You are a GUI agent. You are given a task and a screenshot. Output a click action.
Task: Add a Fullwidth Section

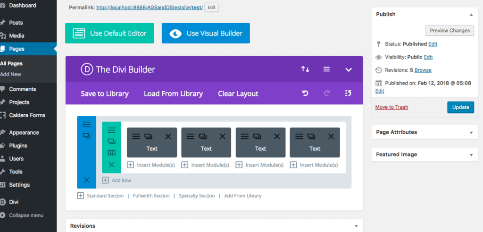coord(151,196)
